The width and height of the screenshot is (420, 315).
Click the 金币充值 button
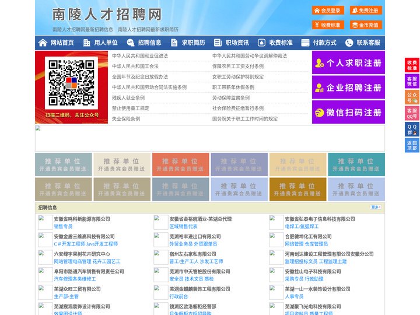(x=366, y=25)
